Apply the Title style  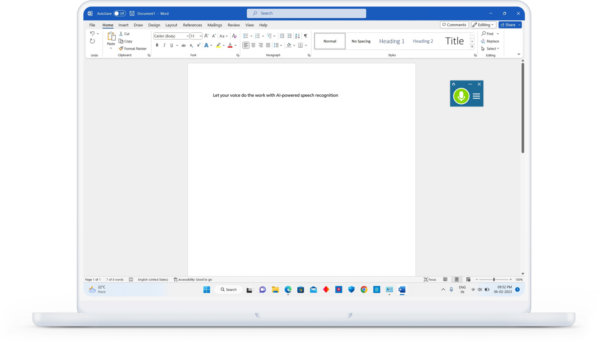click(455, 41)
